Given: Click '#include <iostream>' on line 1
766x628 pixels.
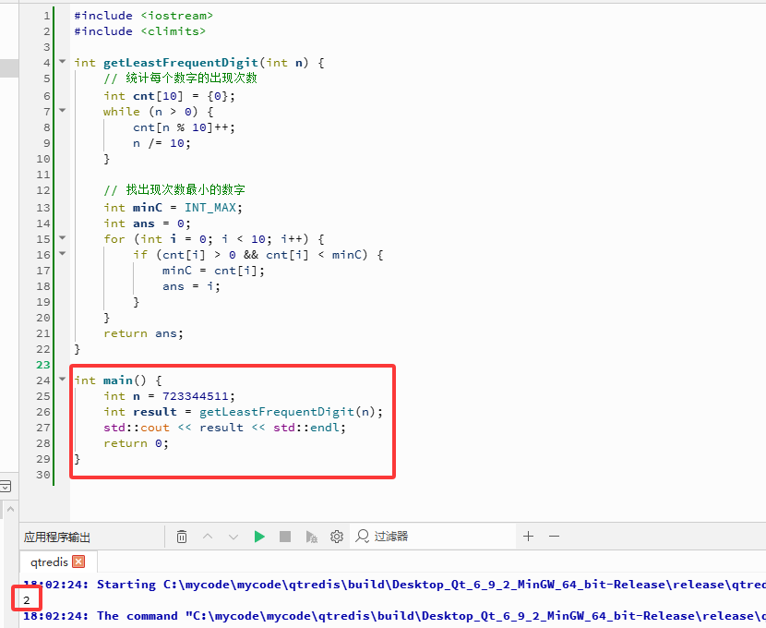Looking at the screenshot, I should [x=144, y=16].
